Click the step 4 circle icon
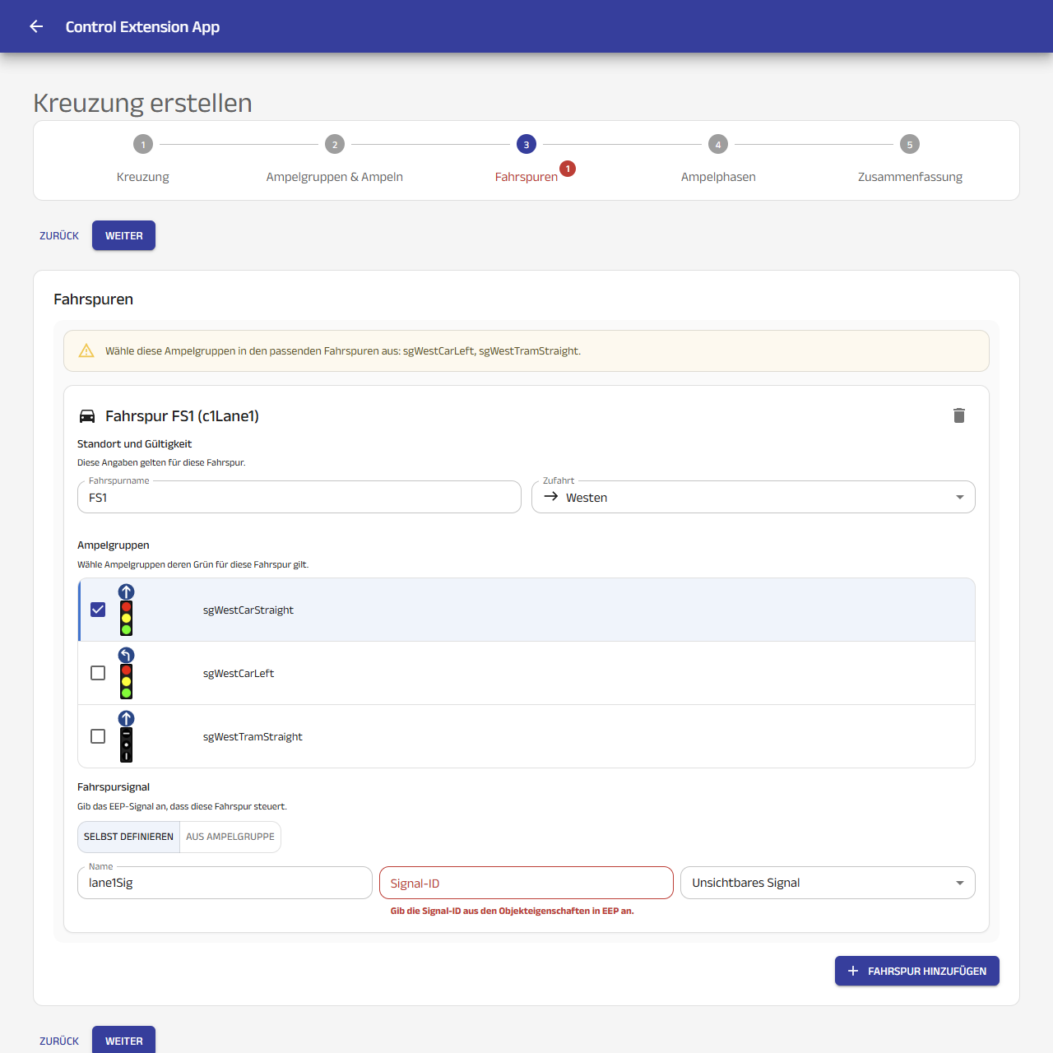Image resolution: width=1053 pixels, height=1053 pixels. [x=718, y=144]
